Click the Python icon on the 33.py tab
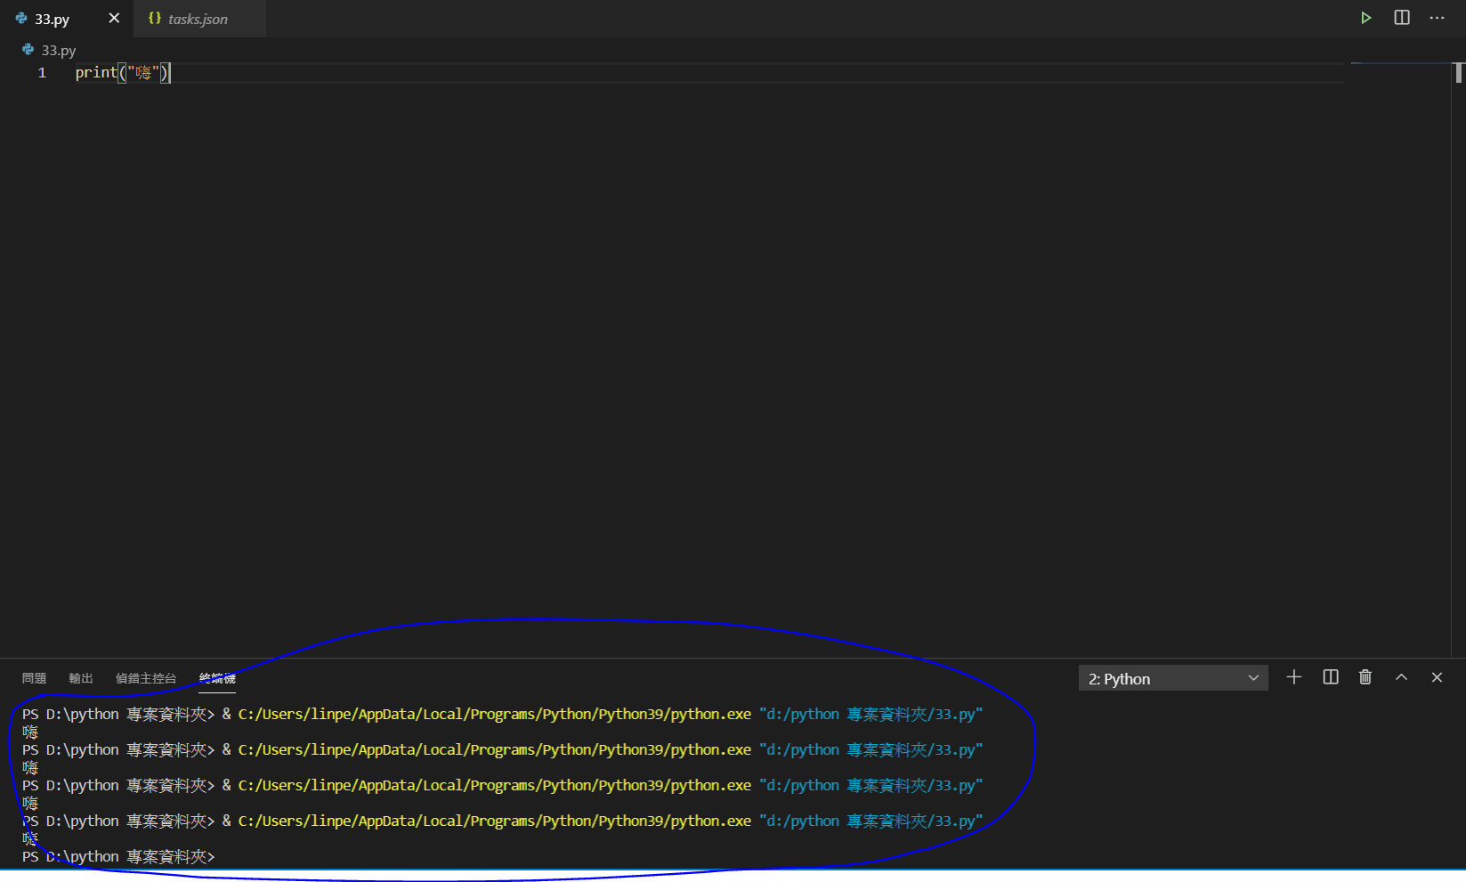 click(x=20, y=18)
